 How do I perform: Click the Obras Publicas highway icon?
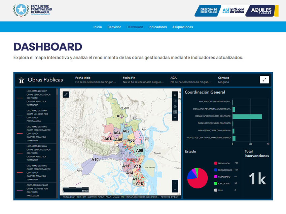22,80
